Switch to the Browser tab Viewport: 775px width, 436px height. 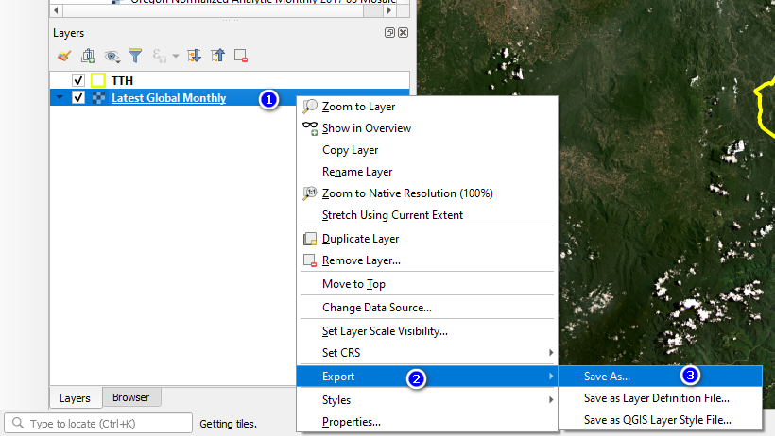(x=131, y=397)
